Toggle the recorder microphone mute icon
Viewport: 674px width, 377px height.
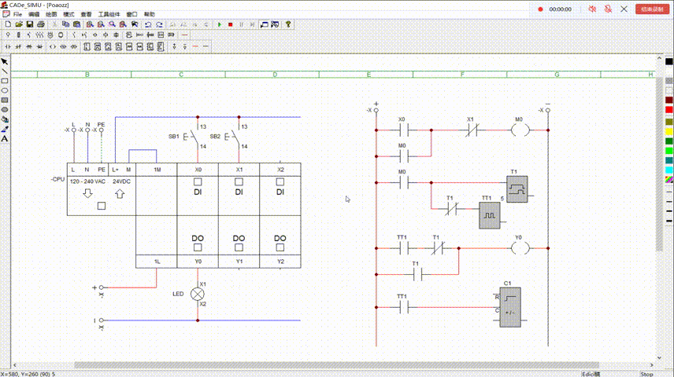(608, 9)
